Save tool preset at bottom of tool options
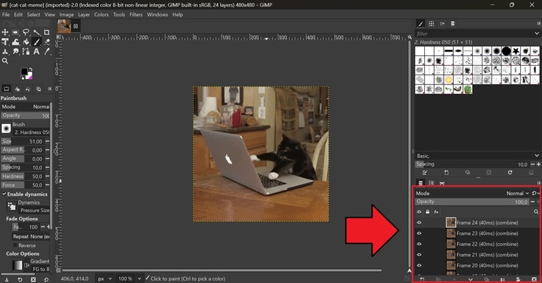 coord(6,280)
